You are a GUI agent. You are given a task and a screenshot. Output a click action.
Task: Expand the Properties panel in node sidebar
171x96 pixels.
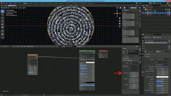tap(123, 58)
